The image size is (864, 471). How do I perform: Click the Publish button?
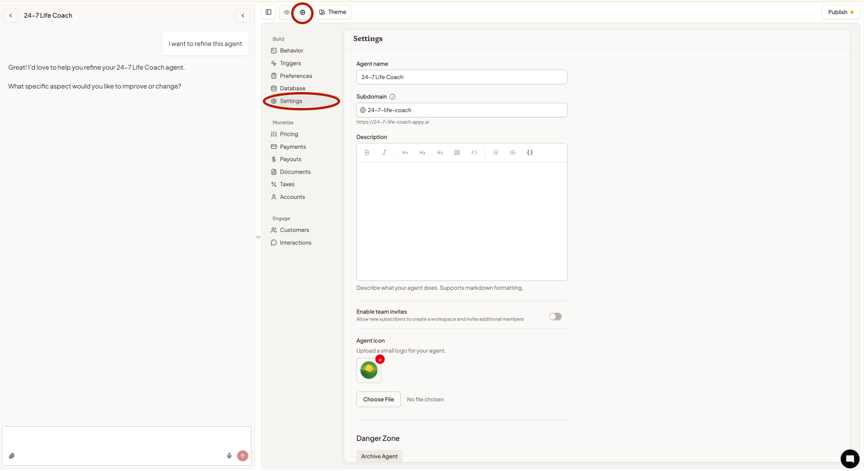(840, 12)
